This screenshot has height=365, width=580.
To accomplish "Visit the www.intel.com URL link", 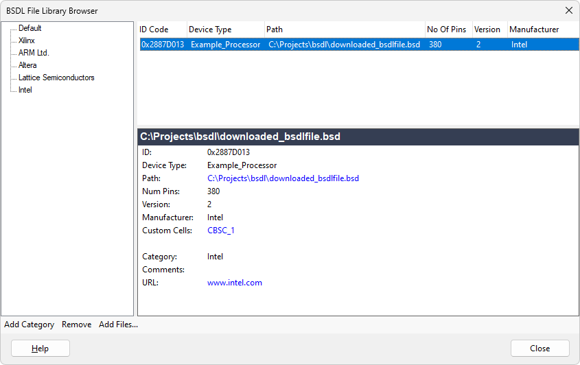I will point(235,283).
